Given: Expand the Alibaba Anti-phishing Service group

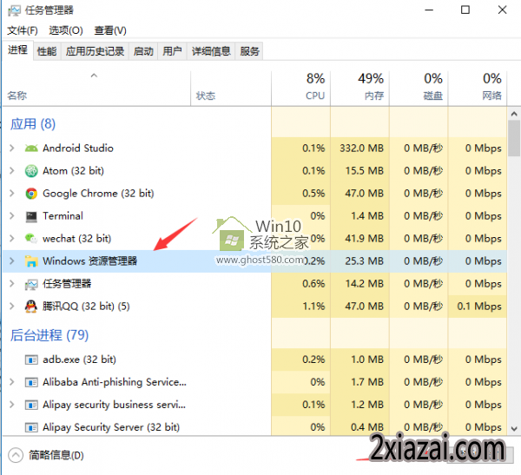Looking at the screenshot, I should pos(12,382).
